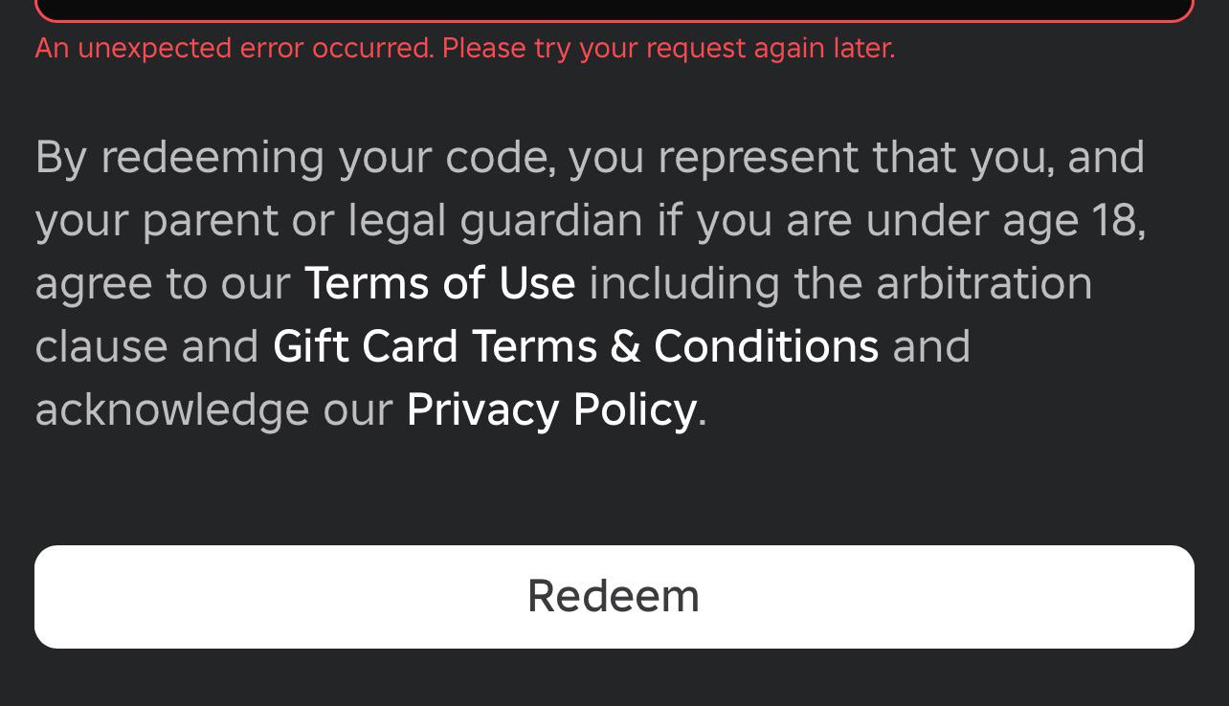Click the Redeem button
1229x706 pixels.
coord(614,596)
